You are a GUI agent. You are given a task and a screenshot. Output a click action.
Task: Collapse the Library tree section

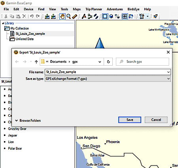coord(3,23)
